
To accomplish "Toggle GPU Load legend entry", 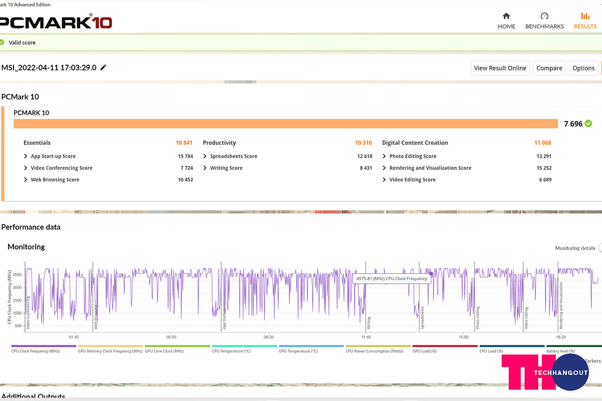I will click(x=445, y=349).
